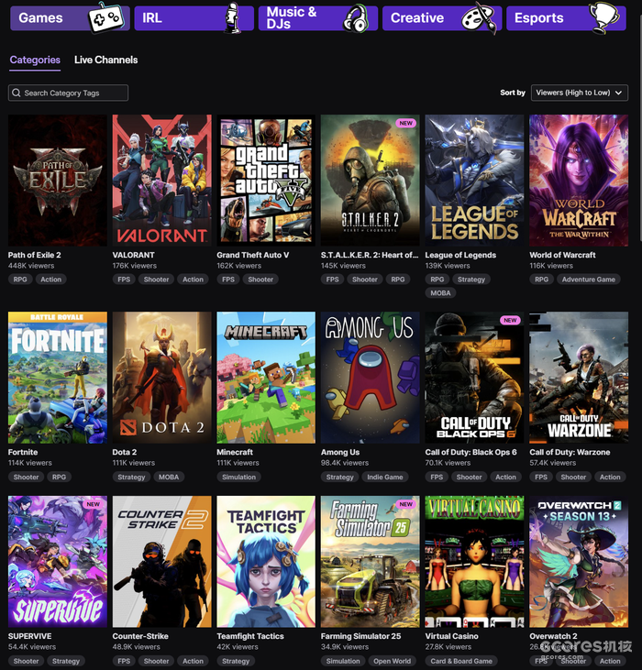Open the S.T.A.L.K.E.R. 2 cover art

(x=371, y=181)
